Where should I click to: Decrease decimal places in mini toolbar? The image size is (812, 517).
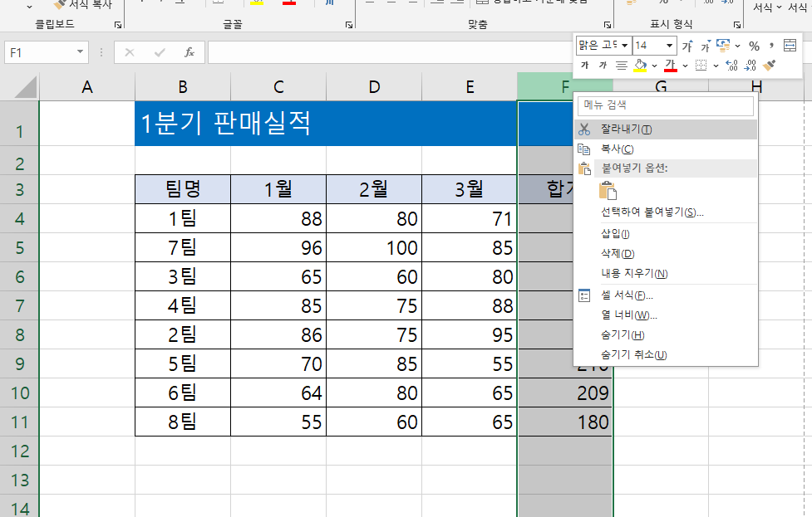point(750,65)
